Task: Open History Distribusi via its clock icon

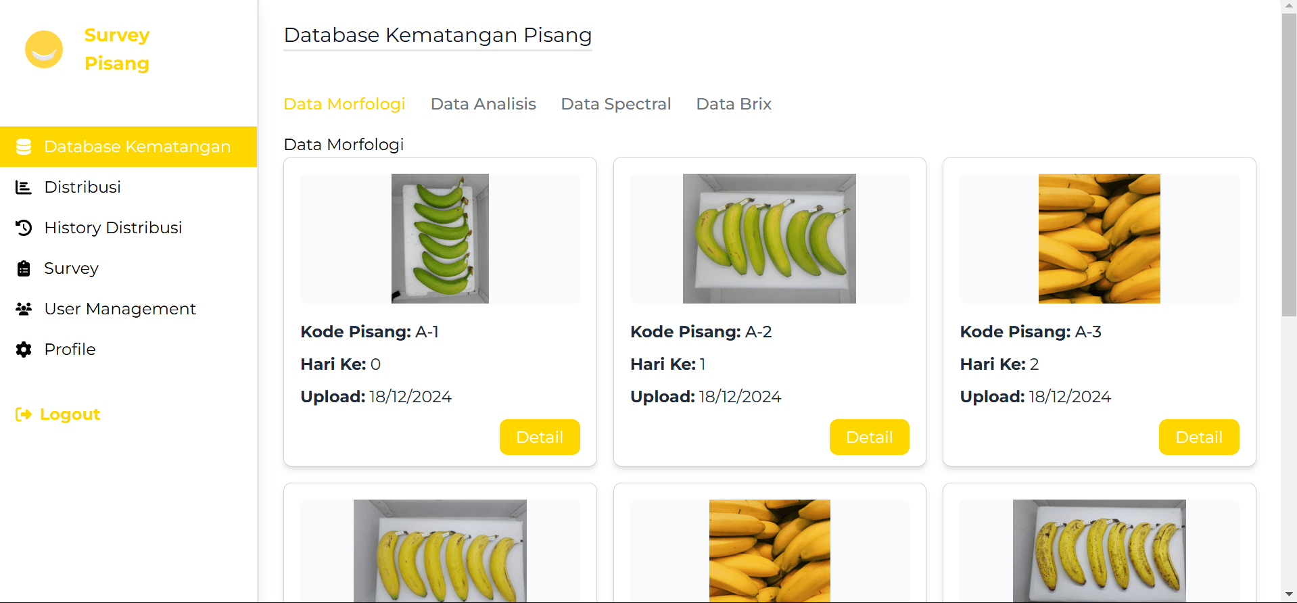Action: pyautogui.click(x=24, y=228)
